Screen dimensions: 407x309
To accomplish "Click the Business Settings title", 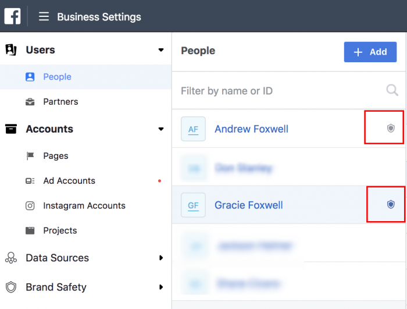I will (99, 17).
